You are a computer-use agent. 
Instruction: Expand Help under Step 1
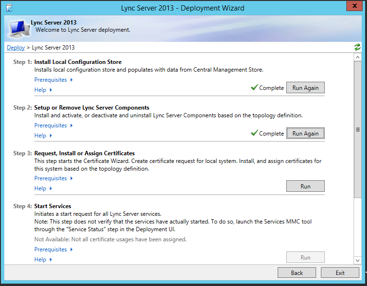point(43,90)
